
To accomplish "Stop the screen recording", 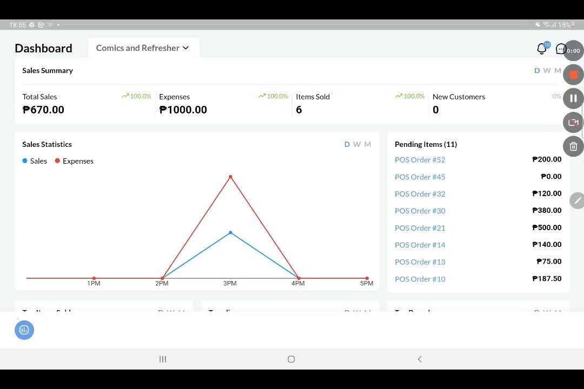I will [573, 75].
